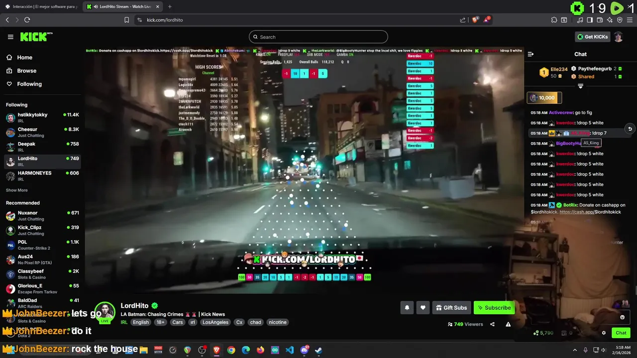Screen dimensions: 637x358
Task: Open Brave Shields lion icon
Action: 475,20
